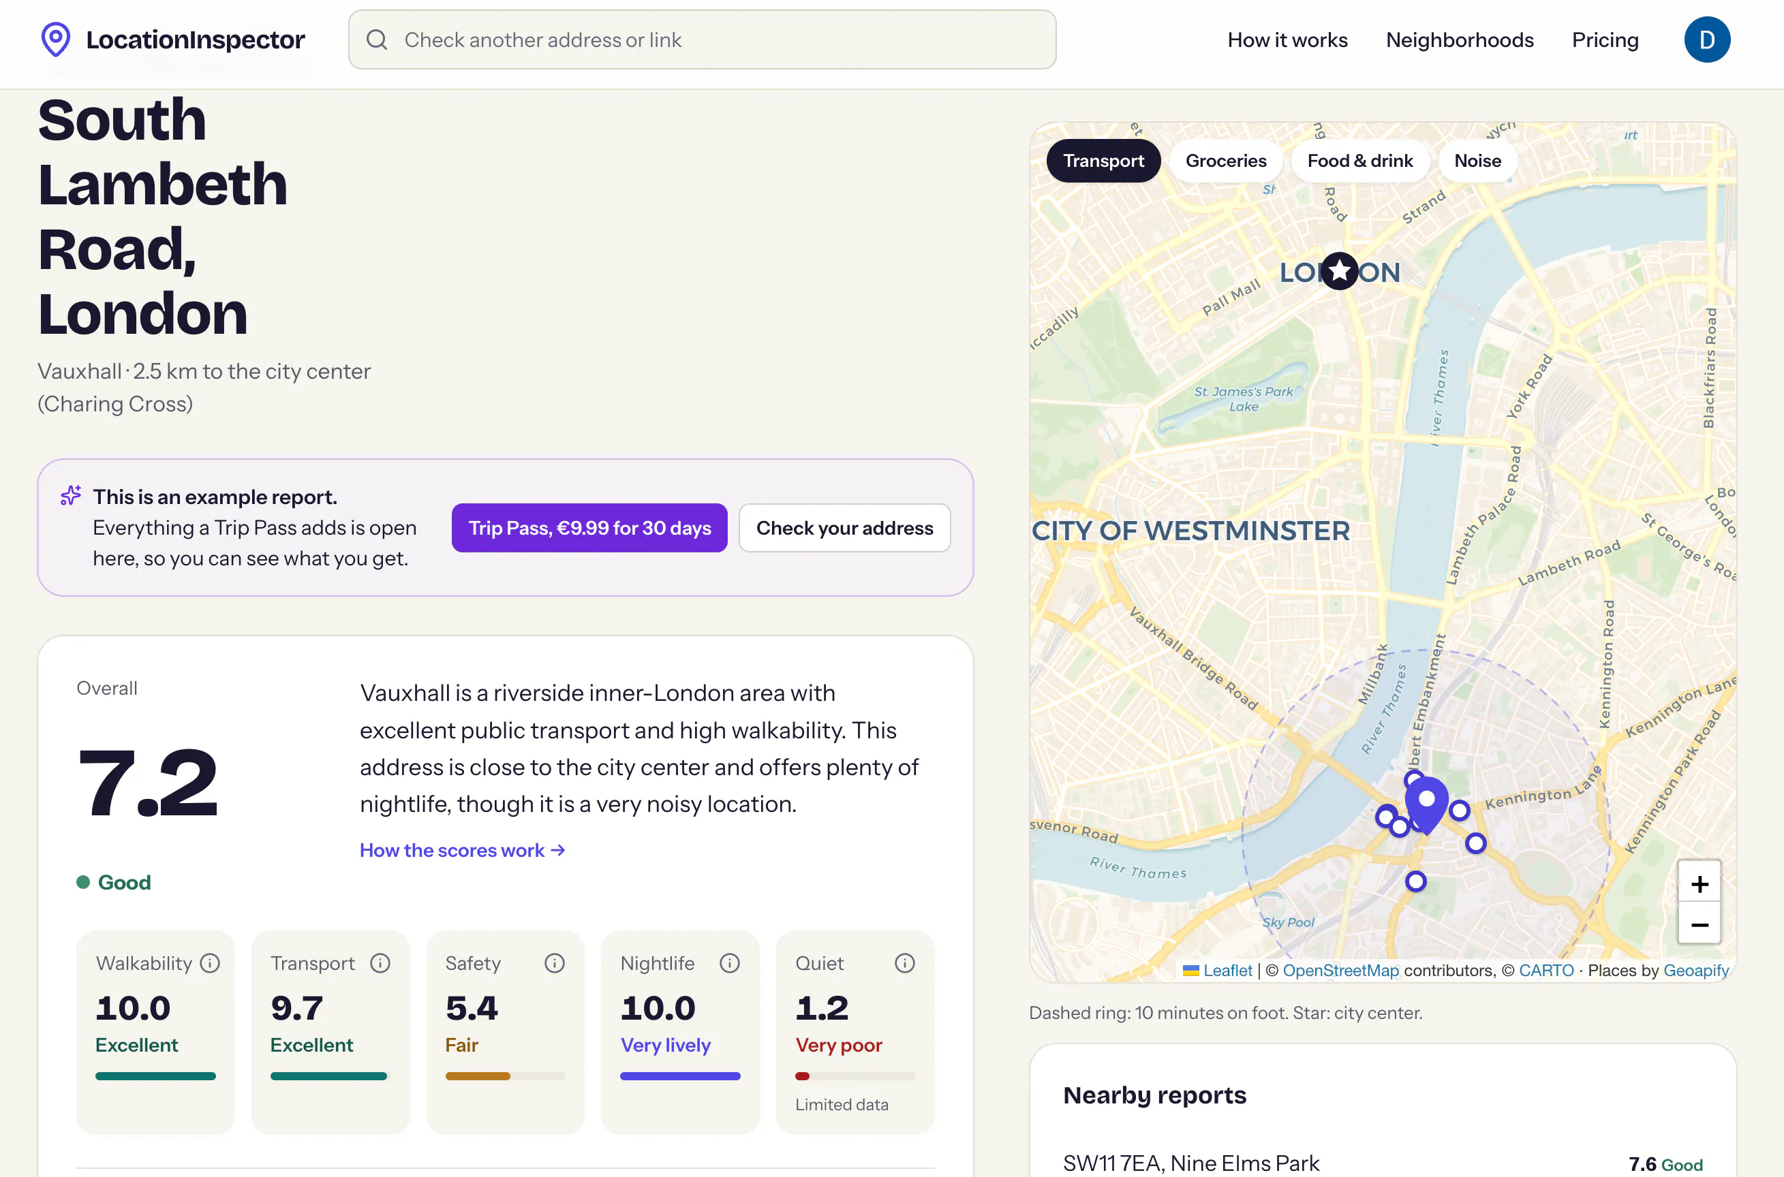Open the CARTO attribution link

1546,971
